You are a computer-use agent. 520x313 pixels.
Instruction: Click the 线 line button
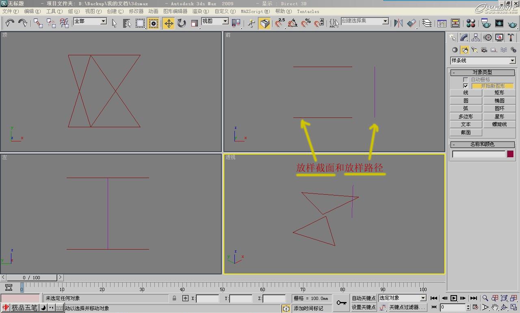tap(466, 93)
